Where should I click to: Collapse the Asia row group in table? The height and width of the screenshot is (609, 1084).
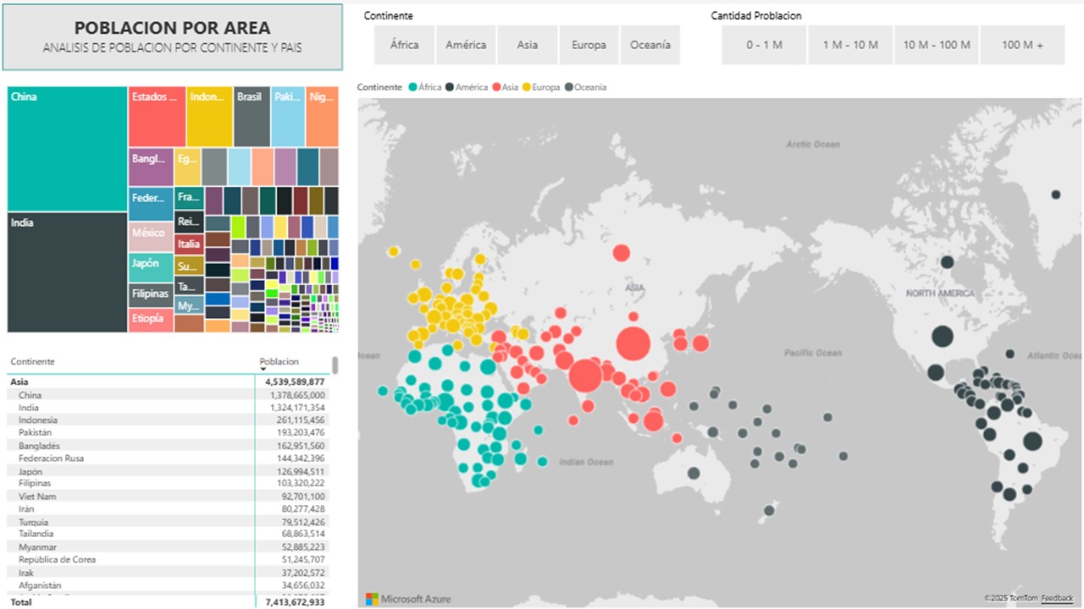pos(19,382)
